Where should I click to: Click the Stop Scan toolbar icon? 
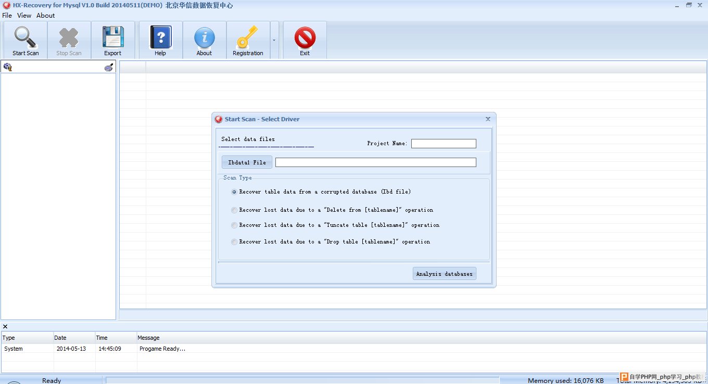point(69,37)
